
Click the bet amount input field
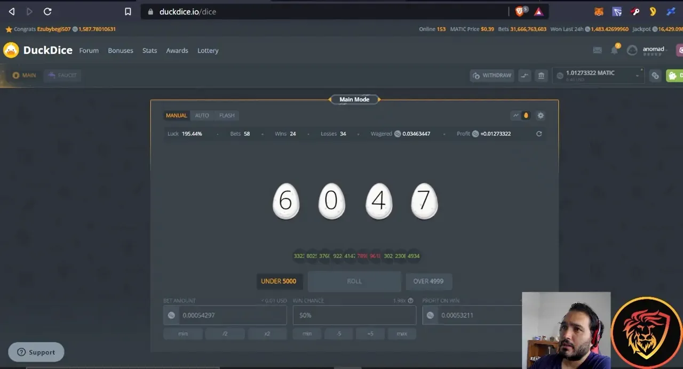225,315
